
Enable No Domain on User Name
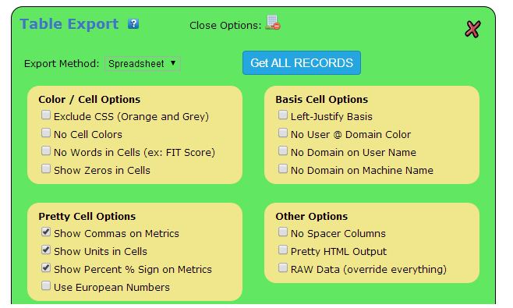click(x=283, y=151)
